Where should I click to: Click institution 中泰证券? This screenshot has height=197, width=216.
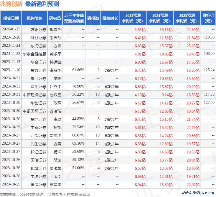pyautogui.click(x=38, y=127)
